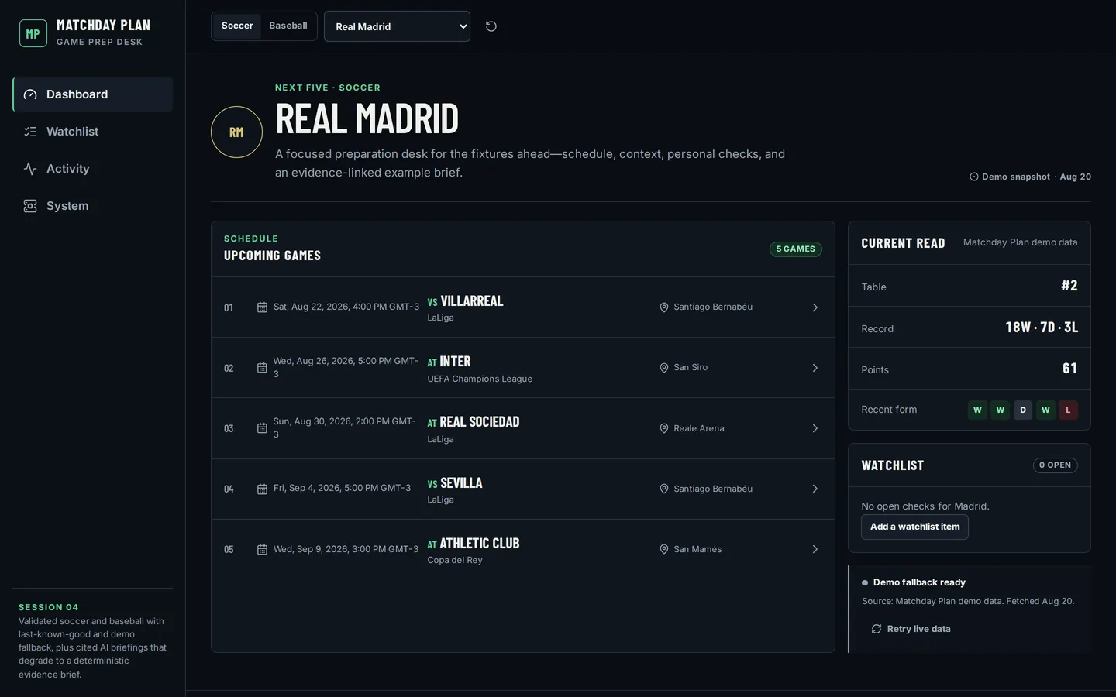
Task: Click the second W form badge
Action: point(1001,410)
